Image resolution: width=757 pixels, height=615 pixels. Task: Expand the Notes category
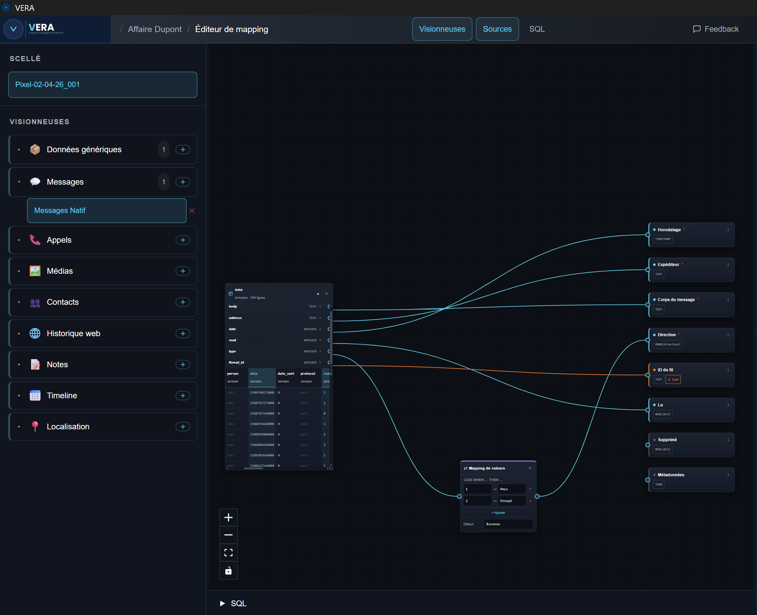click(x=19, y=365)
